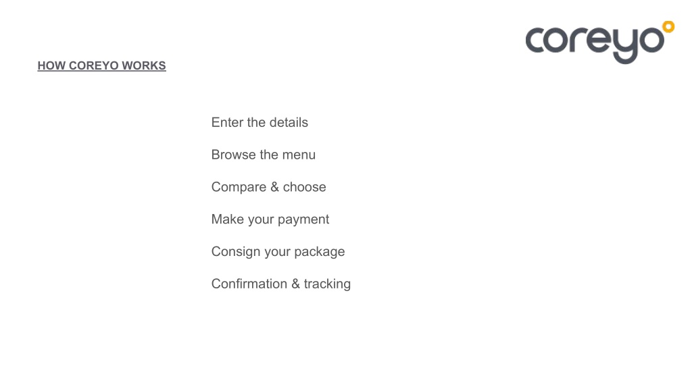Click the word 'WORKS' in the heading
Image resolution: width=692 pixels, height=389 pixels.
click(144, 66)
